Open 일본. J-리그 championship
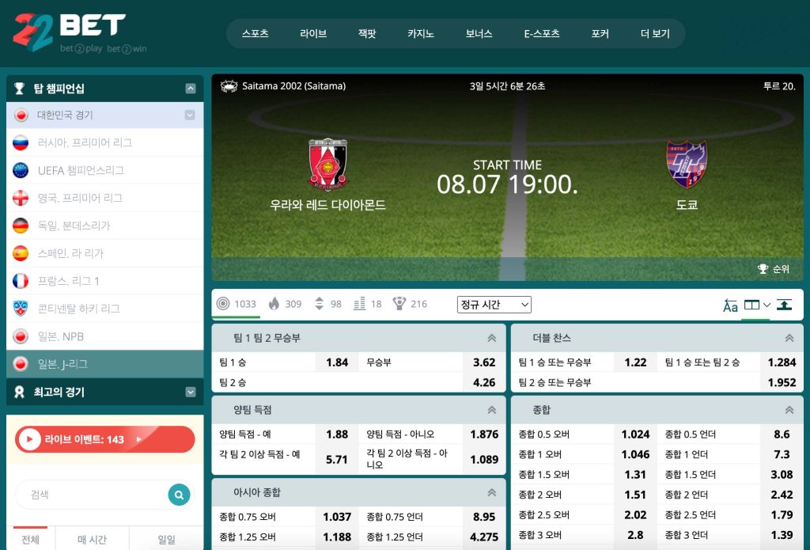The width and height of the screenshot is (810, 550). [x=105, y=364]
